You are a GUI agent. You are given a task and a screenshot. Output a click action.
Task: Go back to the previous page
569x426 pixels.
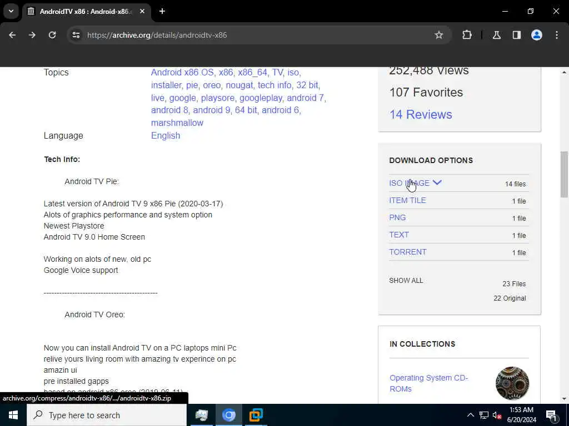click(12, 35)
